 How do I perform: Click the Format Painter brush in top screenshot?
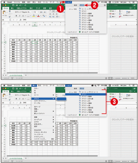(x=10, y=17)
